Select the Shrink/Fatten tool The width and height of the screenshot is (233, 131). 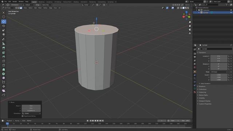point(4,86)
